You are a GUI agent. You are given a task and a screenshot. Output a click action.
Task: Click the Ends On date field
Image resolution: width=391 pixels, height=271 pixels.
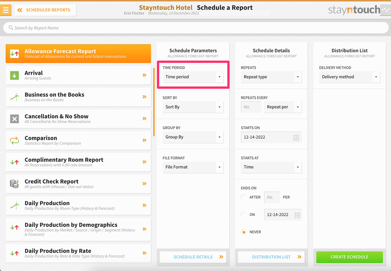[x=283, y=215]
